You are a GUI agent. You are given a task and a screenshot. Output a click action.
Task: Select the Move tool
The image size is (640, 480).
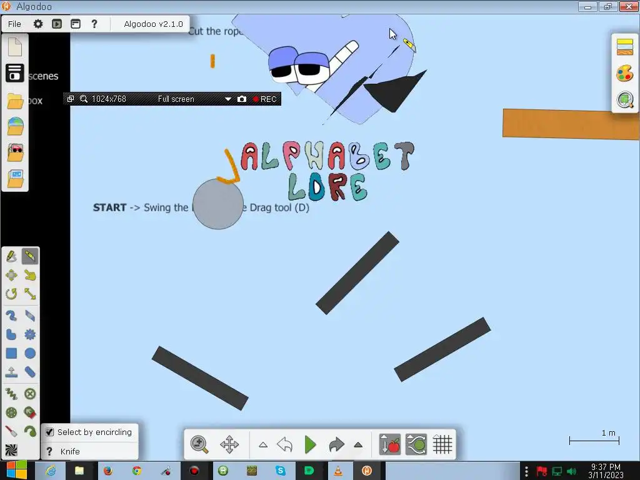pos(11,275)
